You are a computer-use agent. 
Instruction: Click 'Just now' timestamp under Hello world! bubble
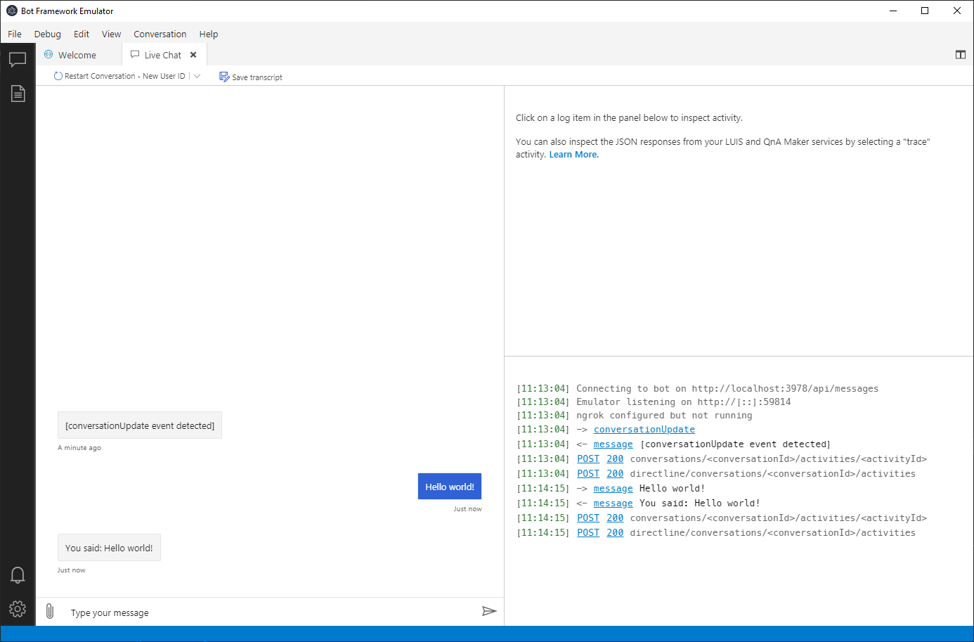(467, 509)
